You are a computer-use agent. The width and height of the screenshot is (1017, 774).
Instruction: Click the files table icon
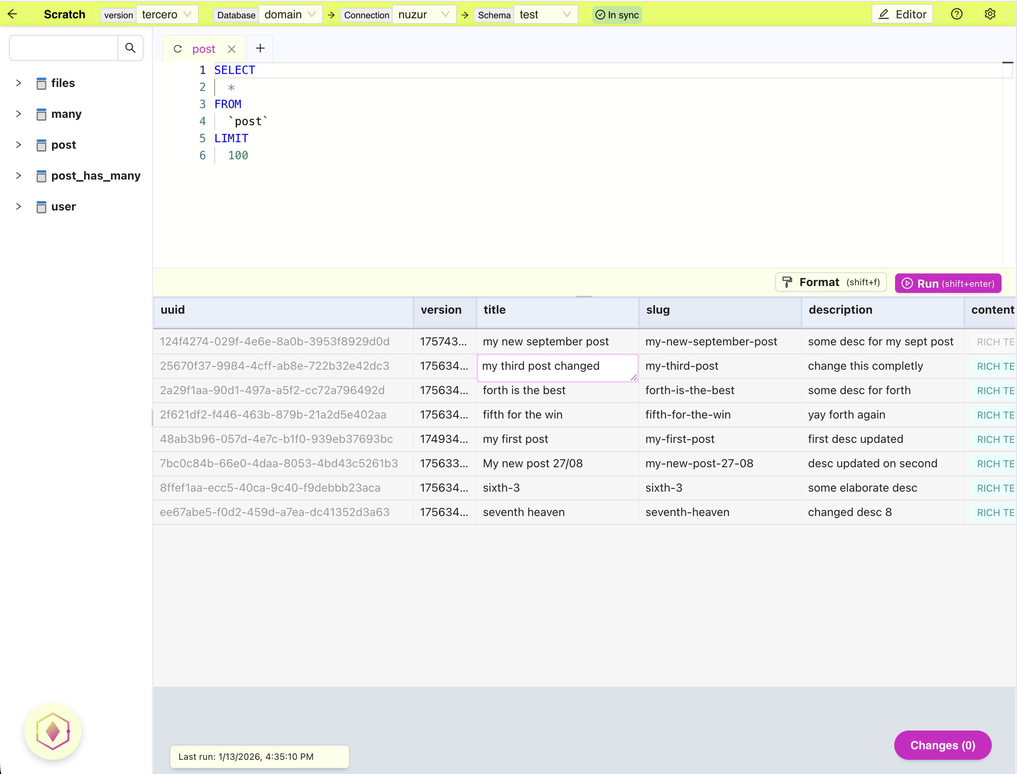(x=41, y=83)
